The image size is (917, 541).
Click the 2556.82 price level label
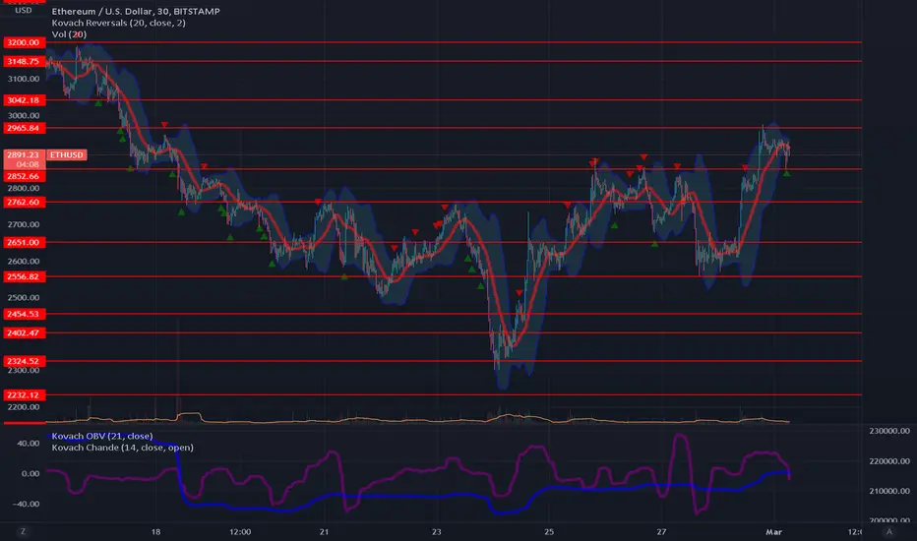point(24,276)
